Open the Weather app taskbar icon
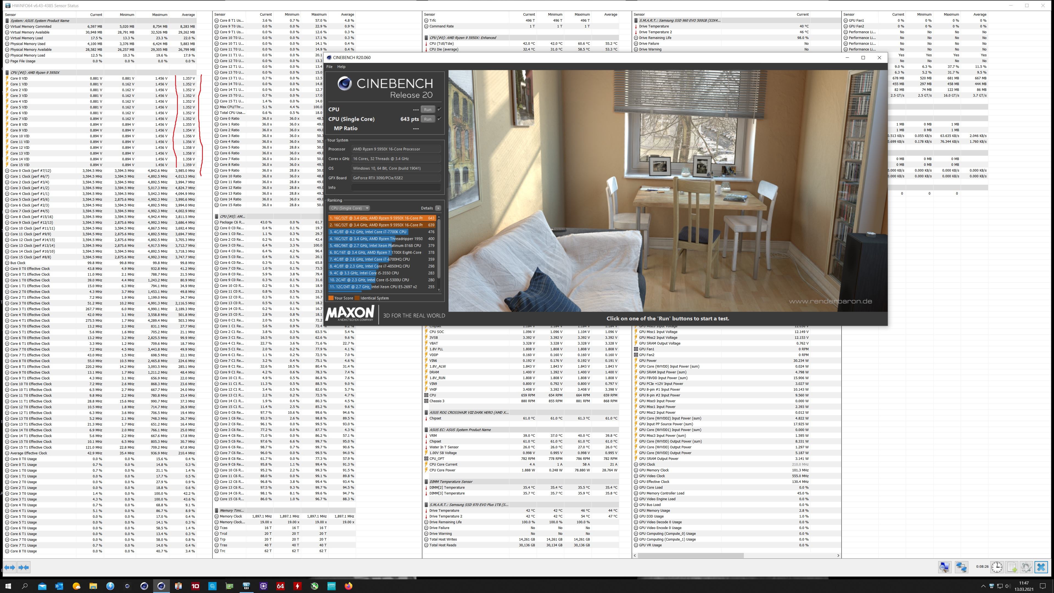 coord(76,586)
